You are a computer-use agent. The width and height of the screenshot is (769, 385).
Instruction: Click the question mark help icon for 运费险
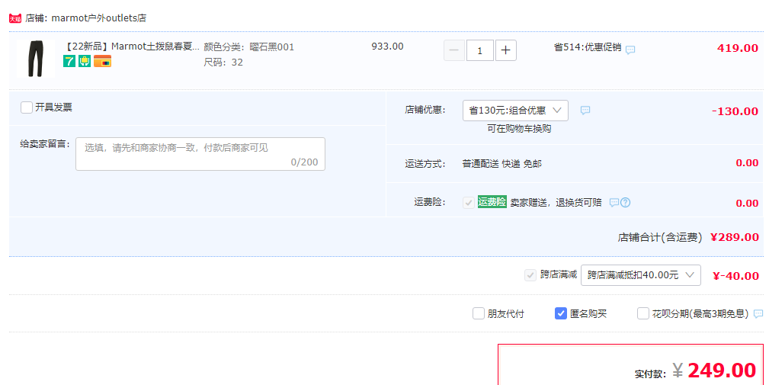pos(625,203)
